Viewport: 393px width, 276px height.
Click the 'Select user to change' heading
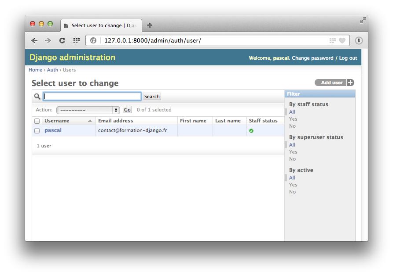coord(75,83)
